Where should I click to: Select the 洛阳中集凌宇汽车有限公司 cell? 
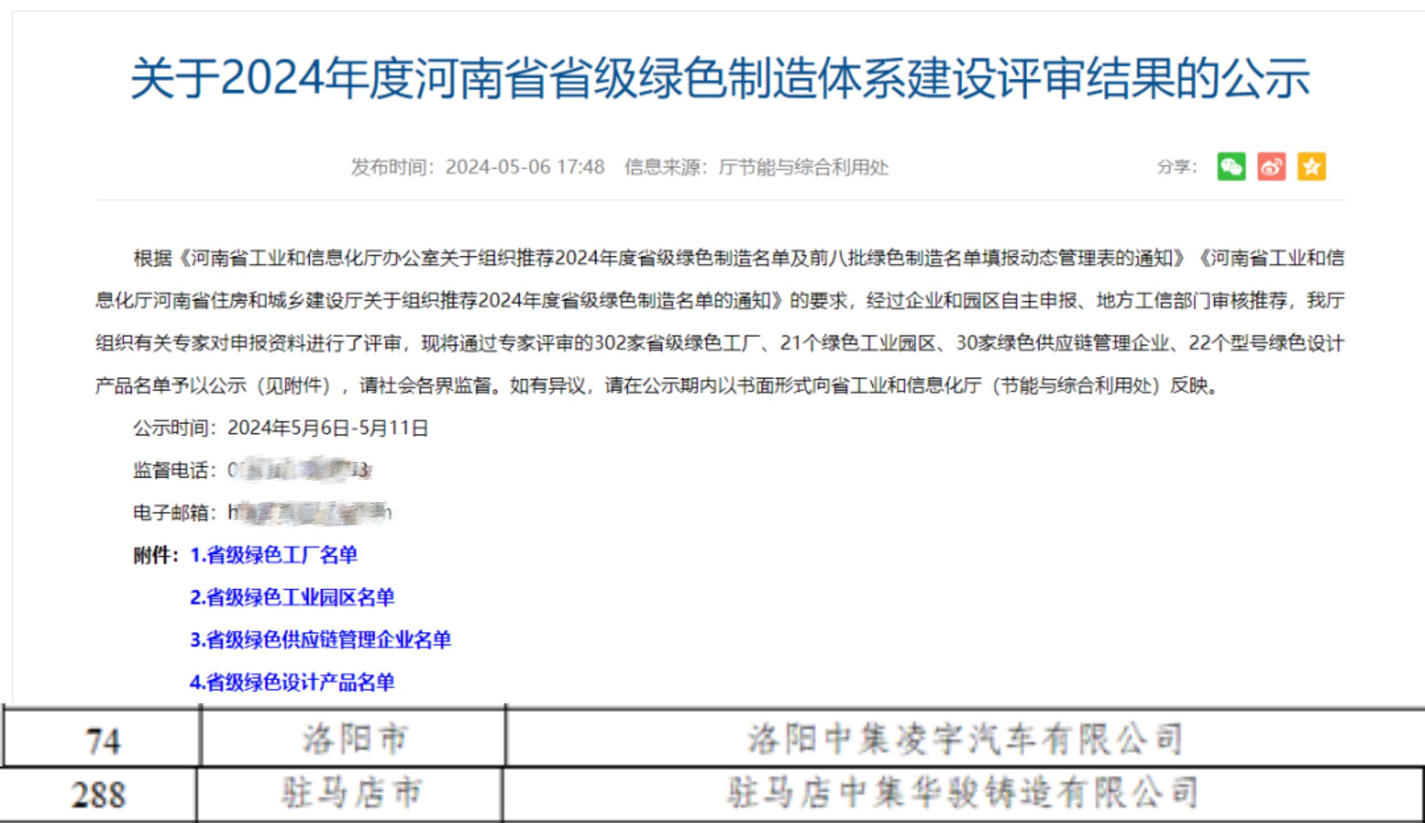pyautogui.click(x=964, y=738)
